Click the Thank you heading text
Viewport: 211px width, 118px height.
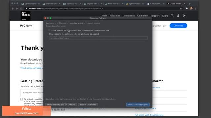tap(32, 48)
